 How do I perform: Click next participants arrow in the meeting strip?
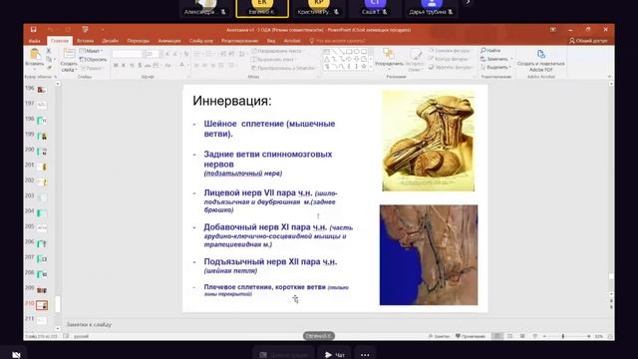tap(468, 2)
